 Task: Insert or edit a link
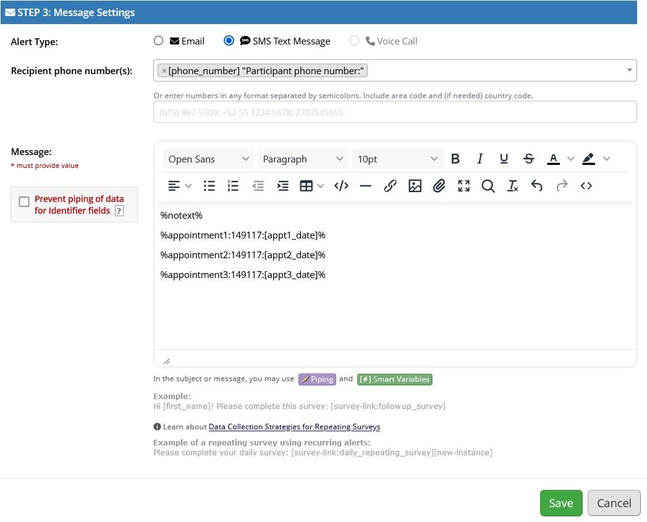click(x=390, y=186)
